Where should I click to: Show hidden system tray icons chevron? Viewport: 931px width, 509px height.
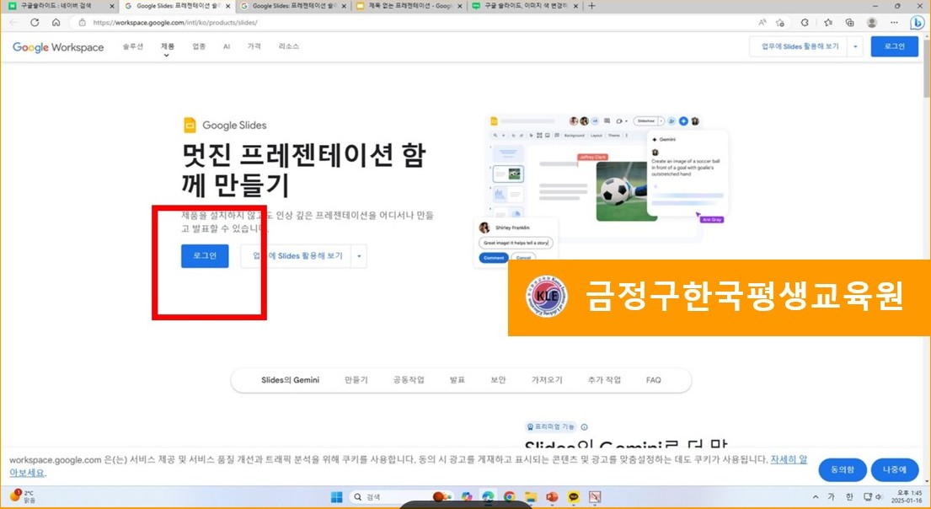point(816,497)
